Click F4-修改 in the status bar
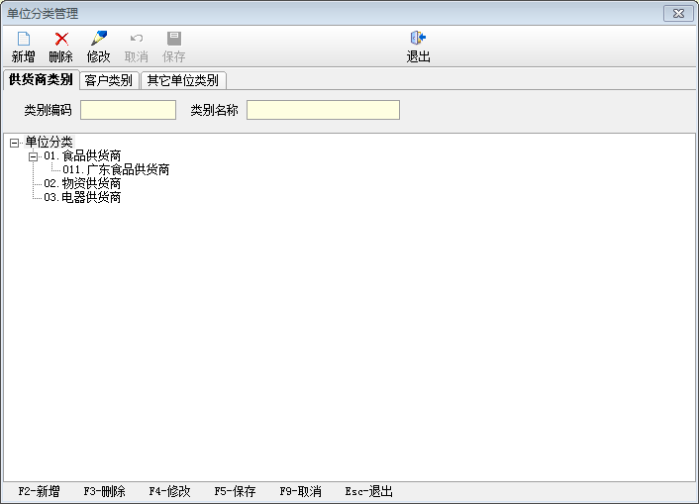Viewport: 699px width, 504px height. click(170, 491)
